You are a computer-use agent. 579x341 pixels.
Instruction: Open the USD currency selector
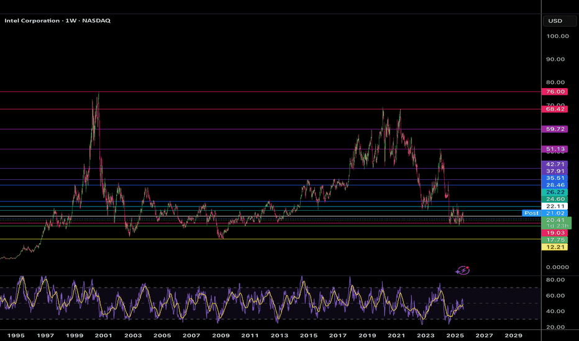pyautogui.click(x=559, y=20)
